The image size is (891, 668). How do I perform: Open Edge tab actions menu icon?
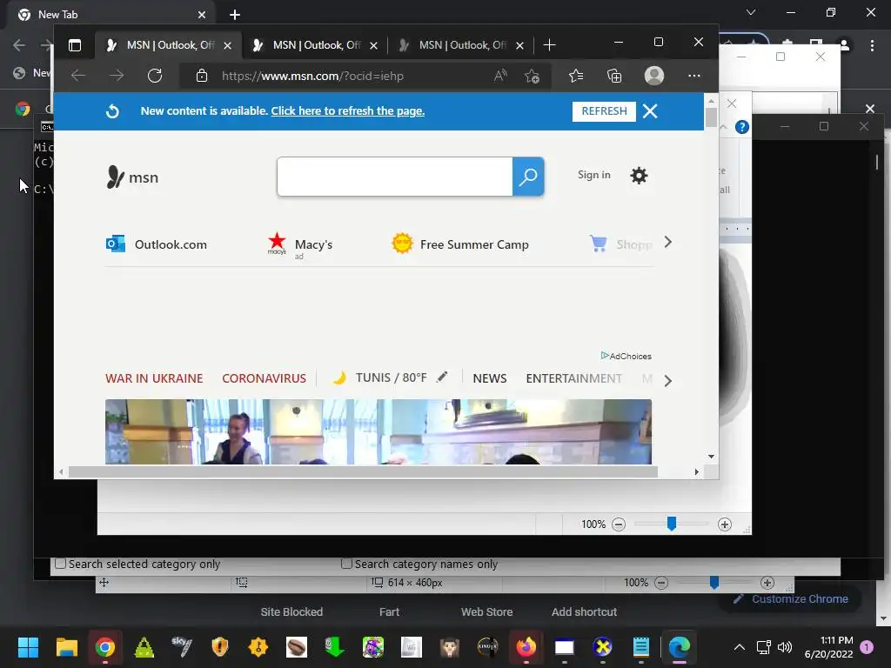[75, 45]
